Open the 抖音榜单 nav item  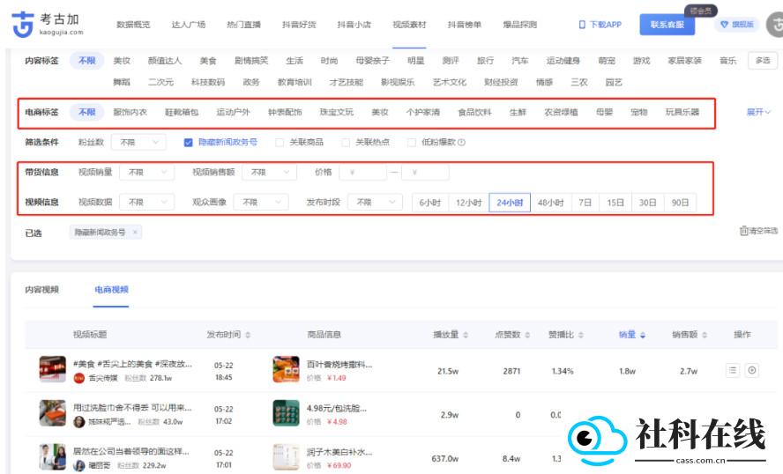465,25
